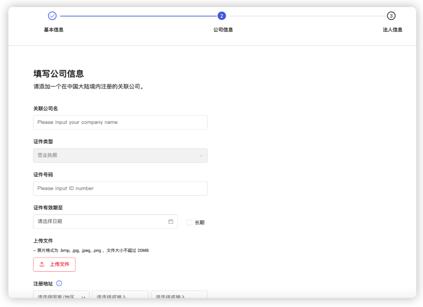Click the upload arrow icon in button
This screenshot has width=423, height=307.
pos(42,264)
